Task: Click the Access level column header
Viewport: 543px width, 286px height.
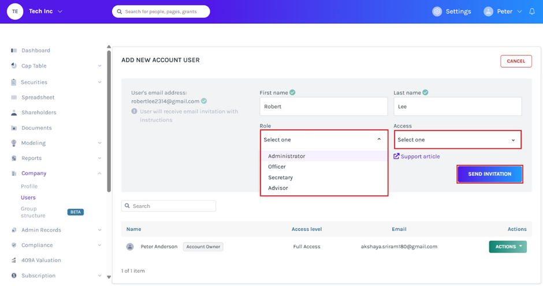Action: pyautogui.click(x=307, y=229)
